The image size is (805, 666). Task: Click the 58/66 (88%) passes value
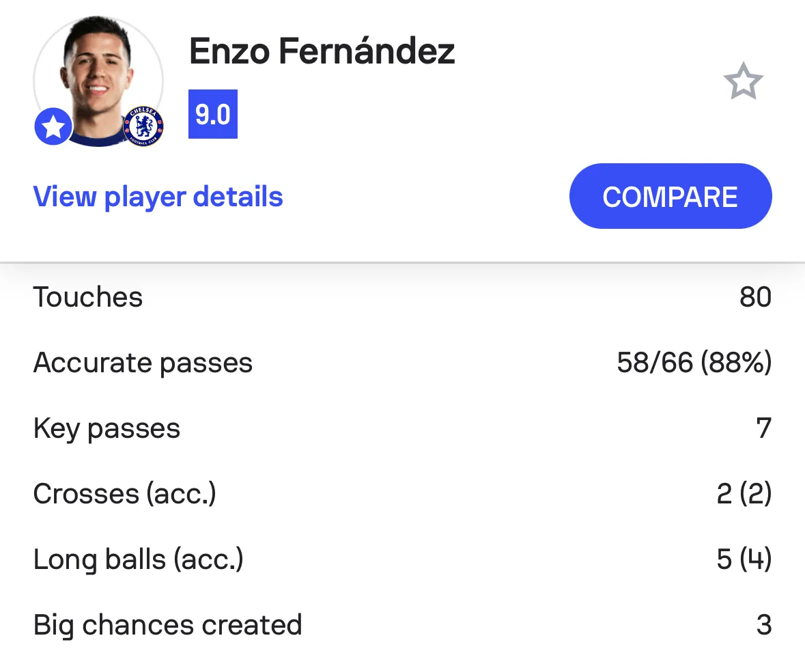coord(694,363)
